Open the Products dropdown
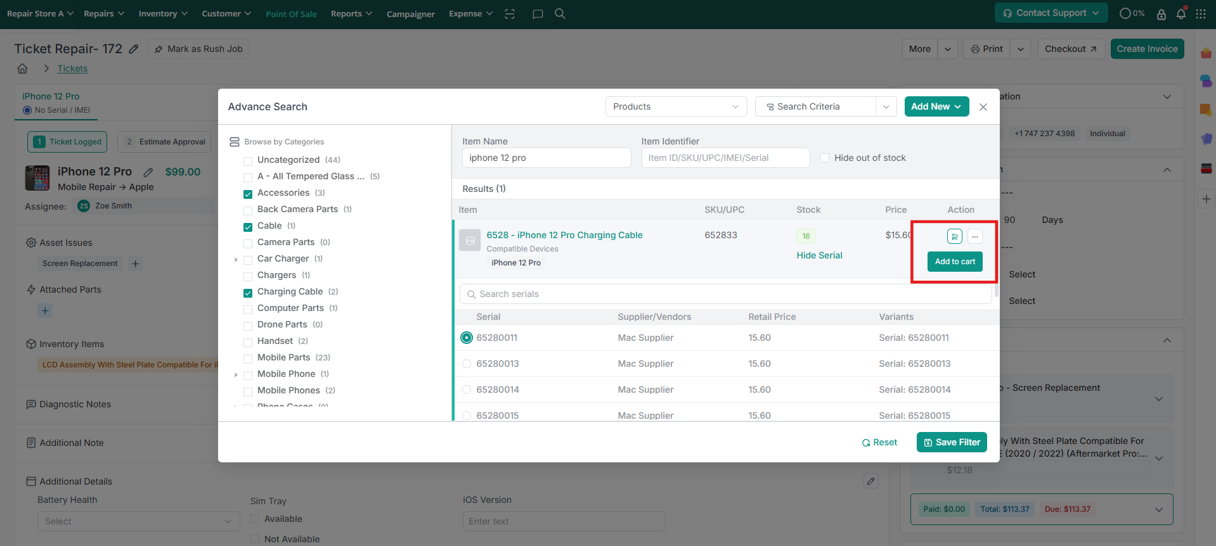 click(676, 106)
